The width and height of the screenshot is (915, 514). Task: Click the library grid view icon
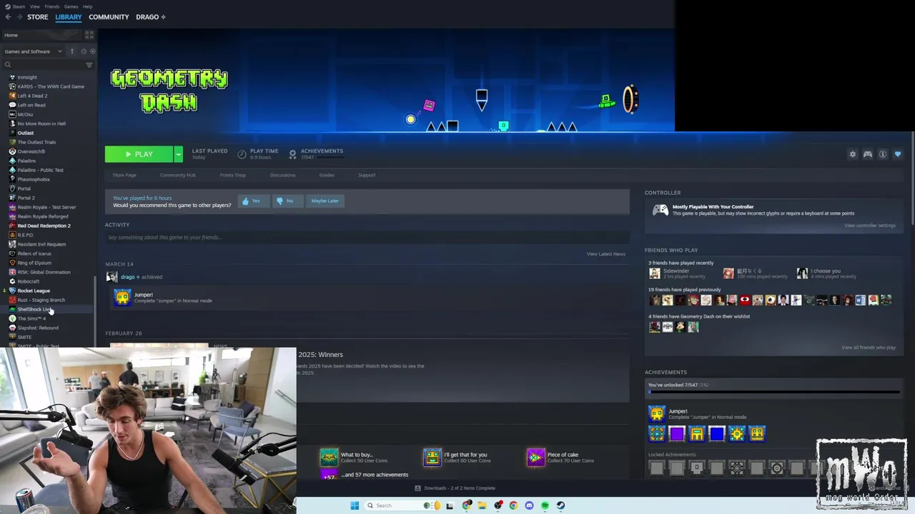point(89,34)
